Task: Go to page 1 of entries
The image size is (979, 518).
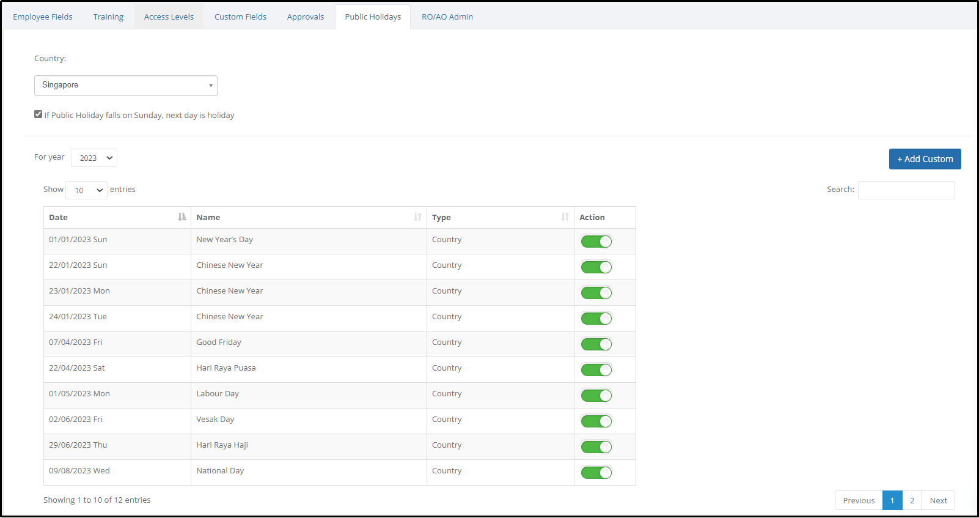Action: (x=892, y=500)
